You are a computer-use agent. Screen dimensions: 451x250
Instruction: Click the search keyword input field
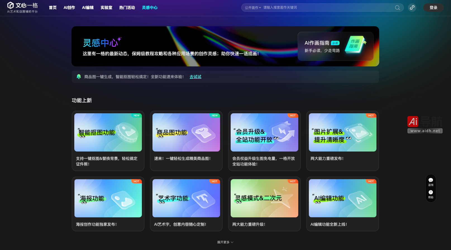(327, 8)
